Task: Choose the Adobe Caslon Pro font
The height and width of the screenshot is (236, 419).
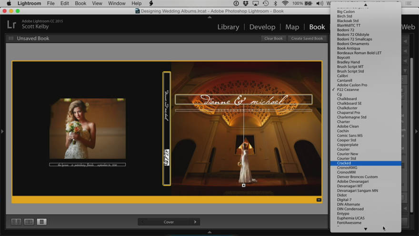Action: [x=366, y=85]
